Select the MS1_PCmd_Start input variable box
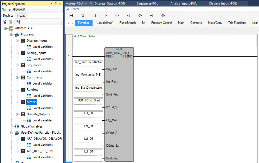The width and height of the screenshot is (259, 163). [x=89, y=105]
